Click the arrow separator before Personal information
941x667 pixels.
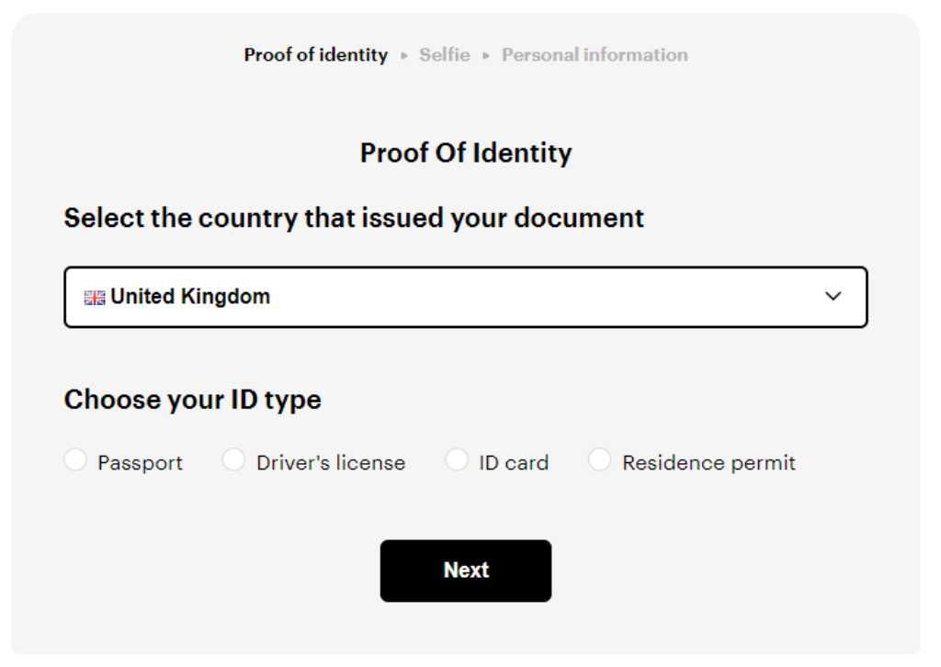[x=488, y=55]
